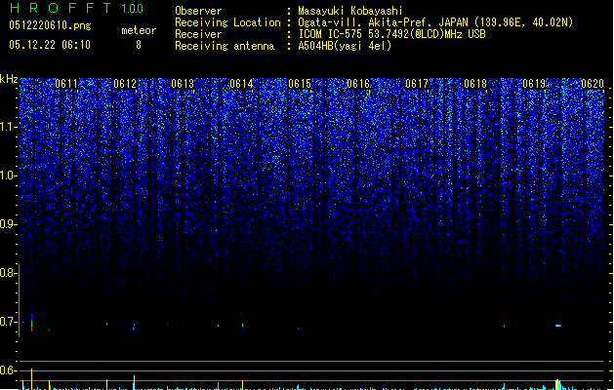Click the 0.6 kHz axis label
614x390 pixels.
8,370
